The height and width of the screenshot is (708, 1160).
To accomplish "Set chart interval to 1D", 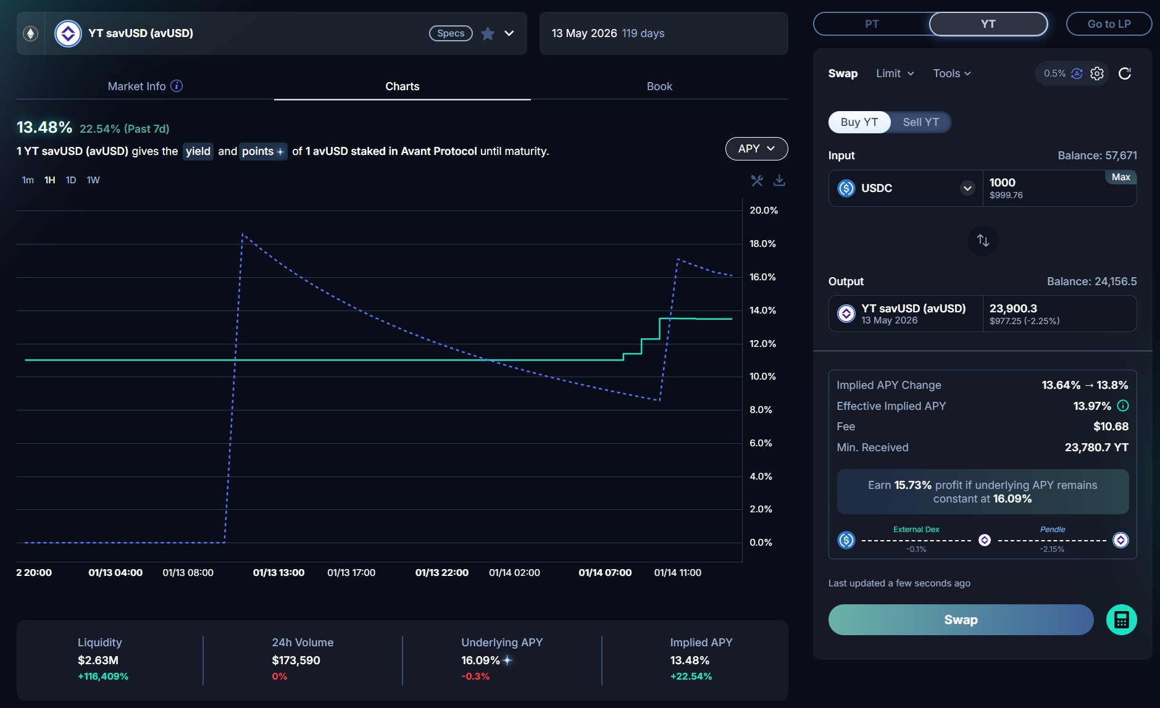I will click(71, 180).
